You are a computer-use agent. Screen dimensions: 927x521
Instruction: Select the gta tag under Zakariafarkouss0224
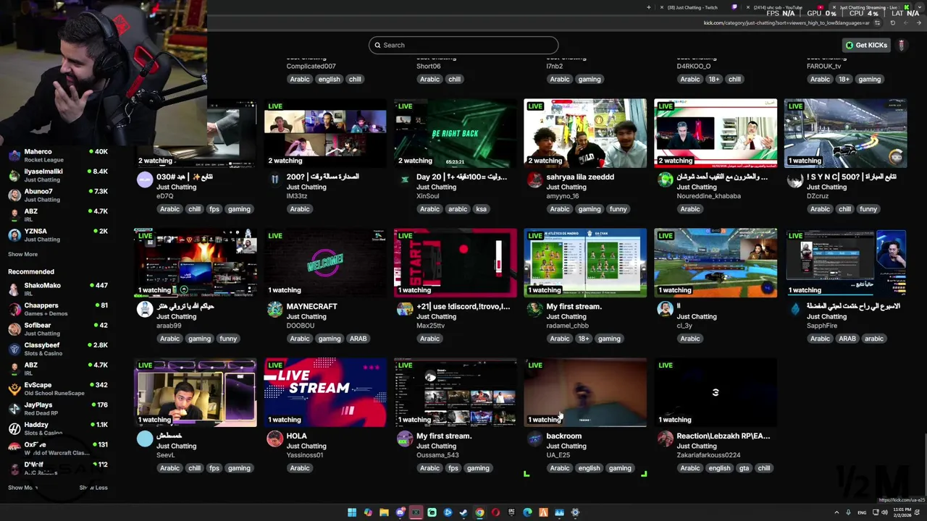[x=744, y=468]
